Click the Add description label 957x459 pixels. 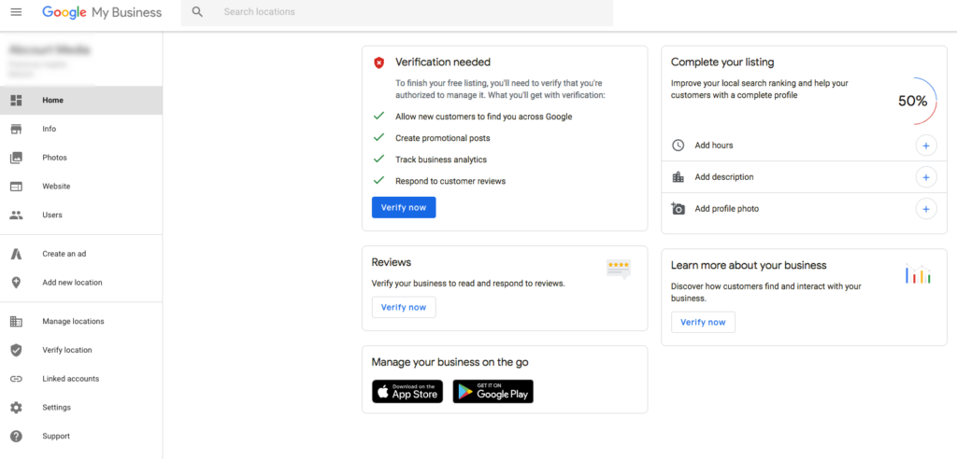coord(724,177)
